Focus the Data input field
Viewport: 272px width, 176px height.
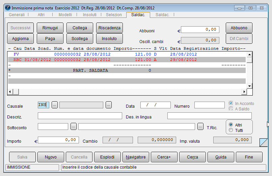(x=156, y=105)
